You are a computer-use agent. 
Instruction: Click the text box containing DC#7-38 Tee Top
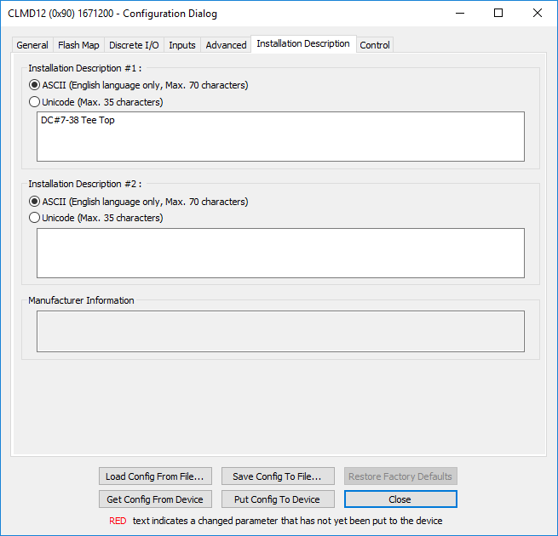tap(280, 136)
